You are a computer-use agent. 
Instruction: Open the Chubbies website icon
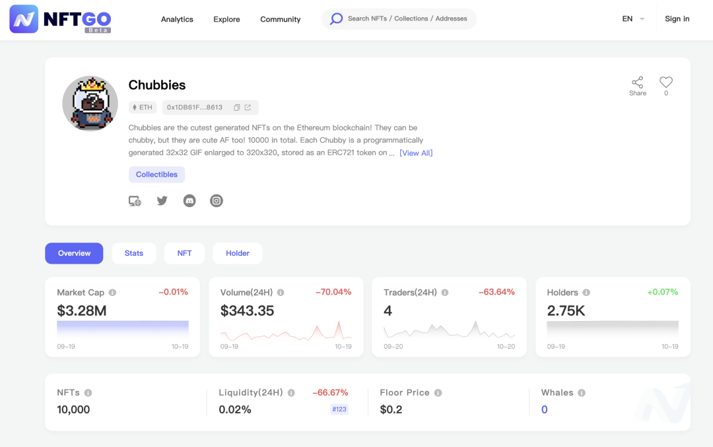(x=135, y=201)
